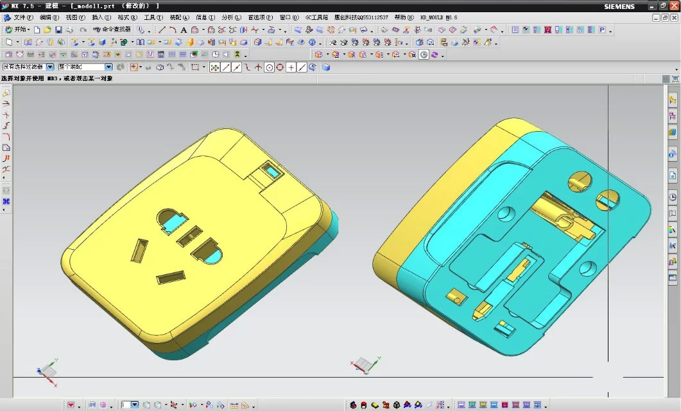Select the line sketch tool in top toolbar

[162, 30]
